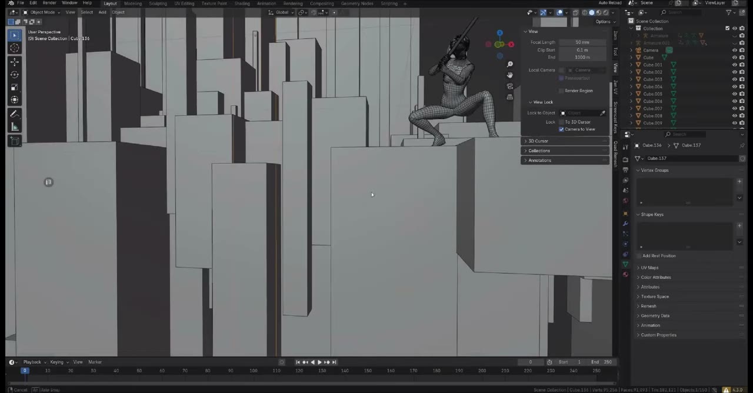Open the Item sidebar tab

tap(615, 35)
